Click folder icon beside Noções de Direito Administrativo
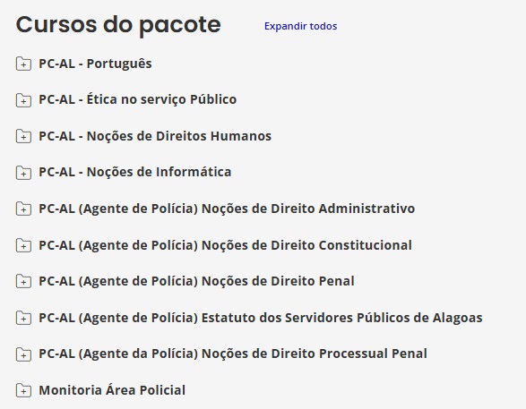 click(23, 209)
